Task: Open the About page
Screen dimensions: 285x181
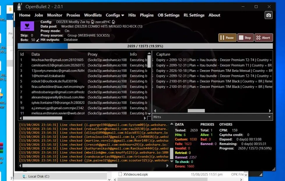Action: [214, 15]
